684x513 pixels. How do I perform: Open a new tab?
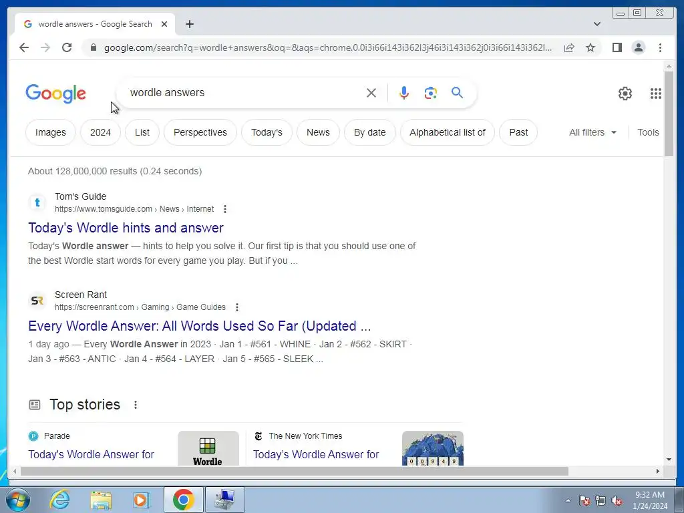click(x=189, y=24)
